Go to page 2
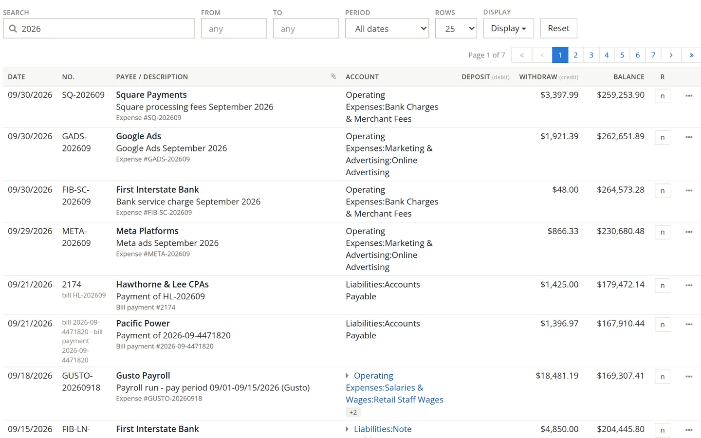Screen dimensions: 701x438 pyautogui.click(x=575, y=55)
